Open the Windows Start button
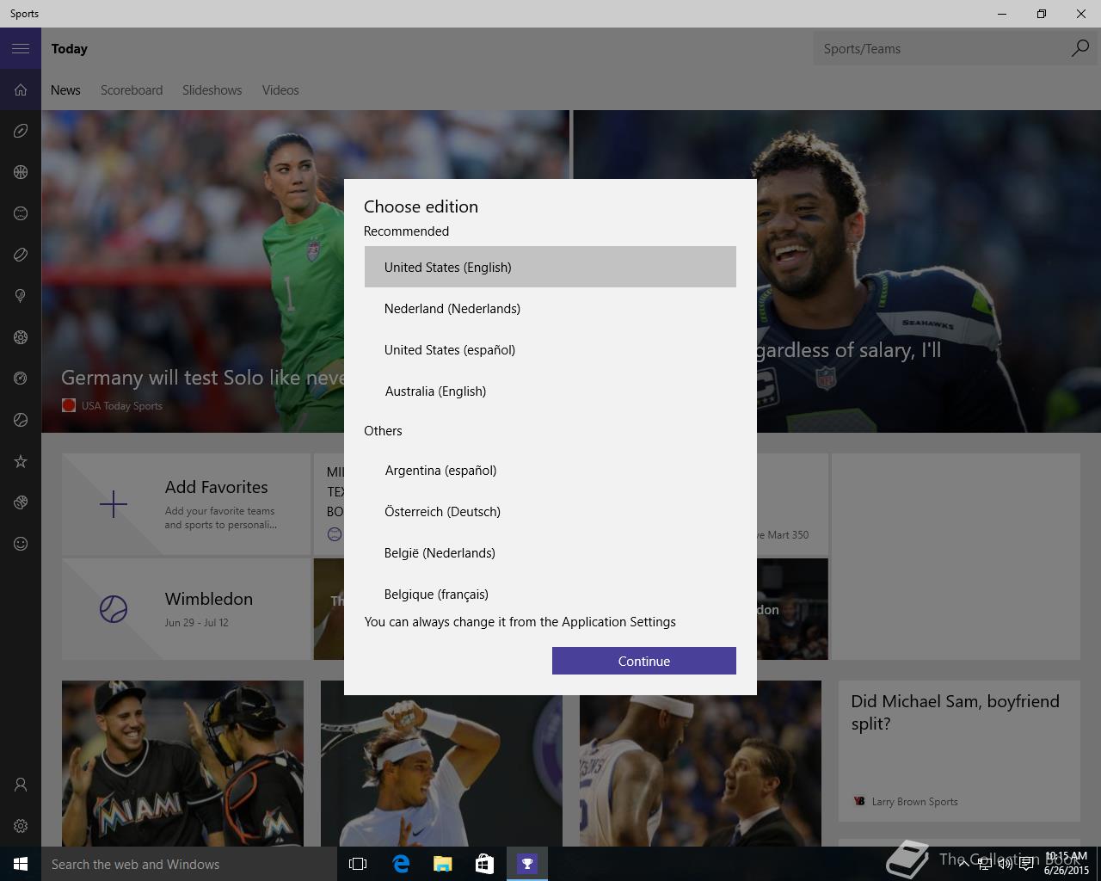This screenshot has height=881, width=1101. (x=21, y=864)
